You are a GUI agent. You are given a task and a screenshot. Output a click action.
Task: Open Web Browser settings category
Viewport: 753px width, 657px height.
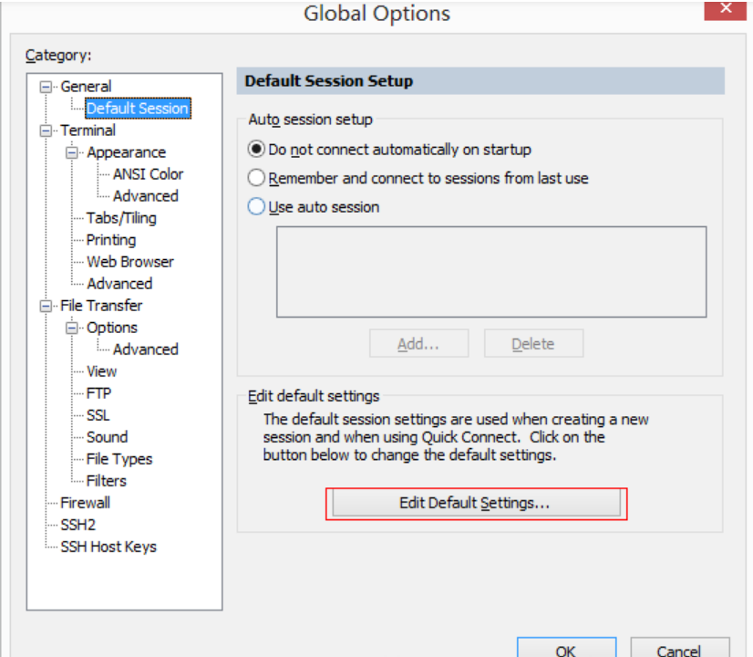pyautogui.click(x=129, y=262)
